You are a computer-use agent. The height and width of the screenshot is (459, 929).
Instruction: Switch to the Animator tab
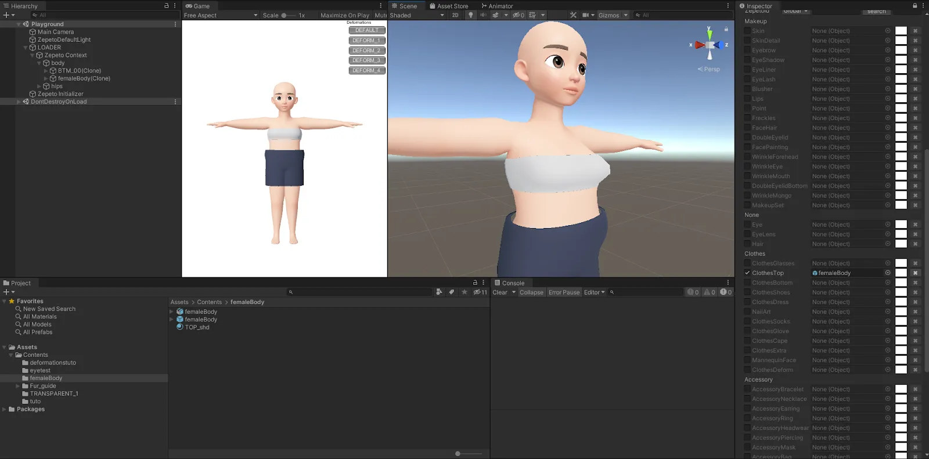497,6
